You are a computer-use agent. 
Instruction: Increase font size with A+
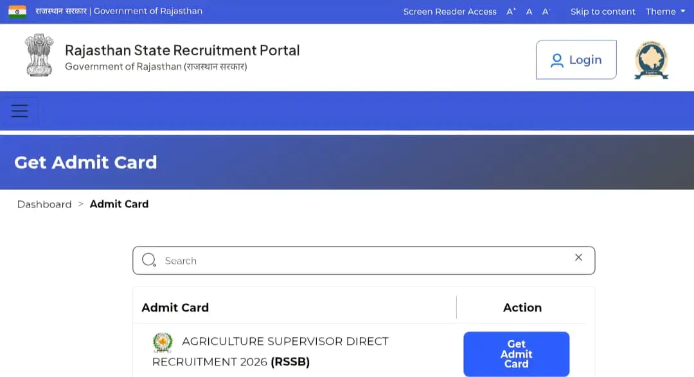coord(512,12)
